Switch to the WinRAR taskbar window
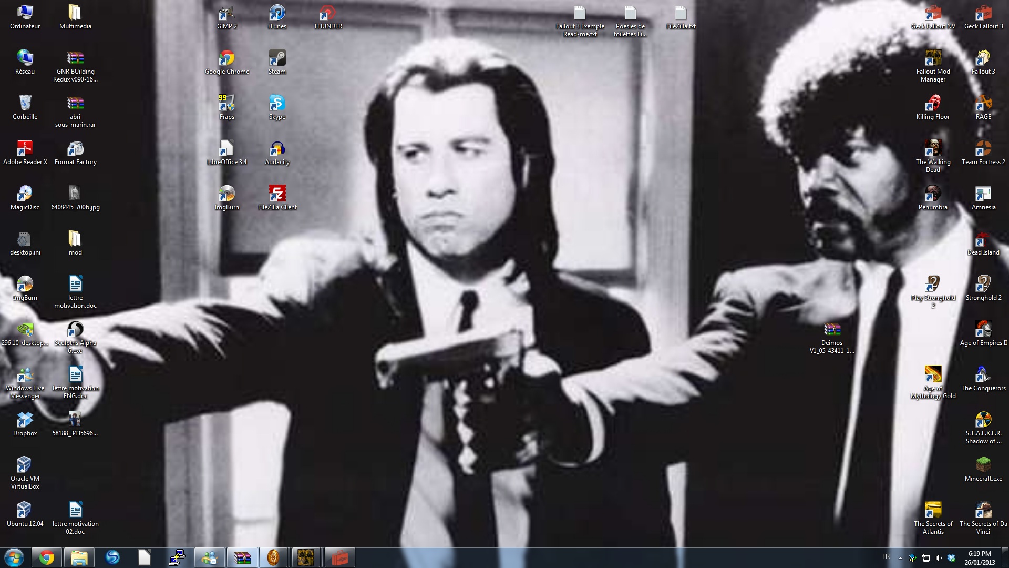Screen dimensions: 1009x568 point(242,557)
